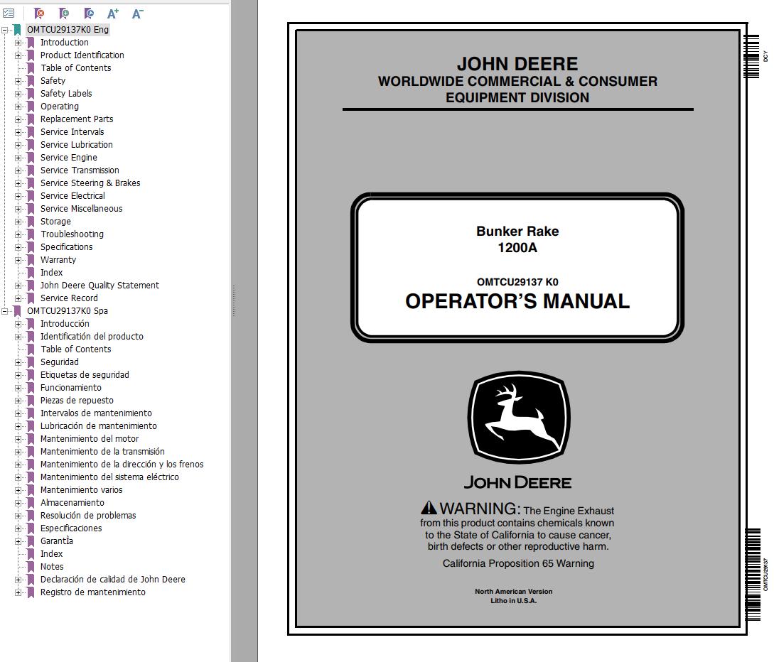Expand the Mantenimiento del motor node
This screenshot has width=774, height=662.
click(18, 439)
